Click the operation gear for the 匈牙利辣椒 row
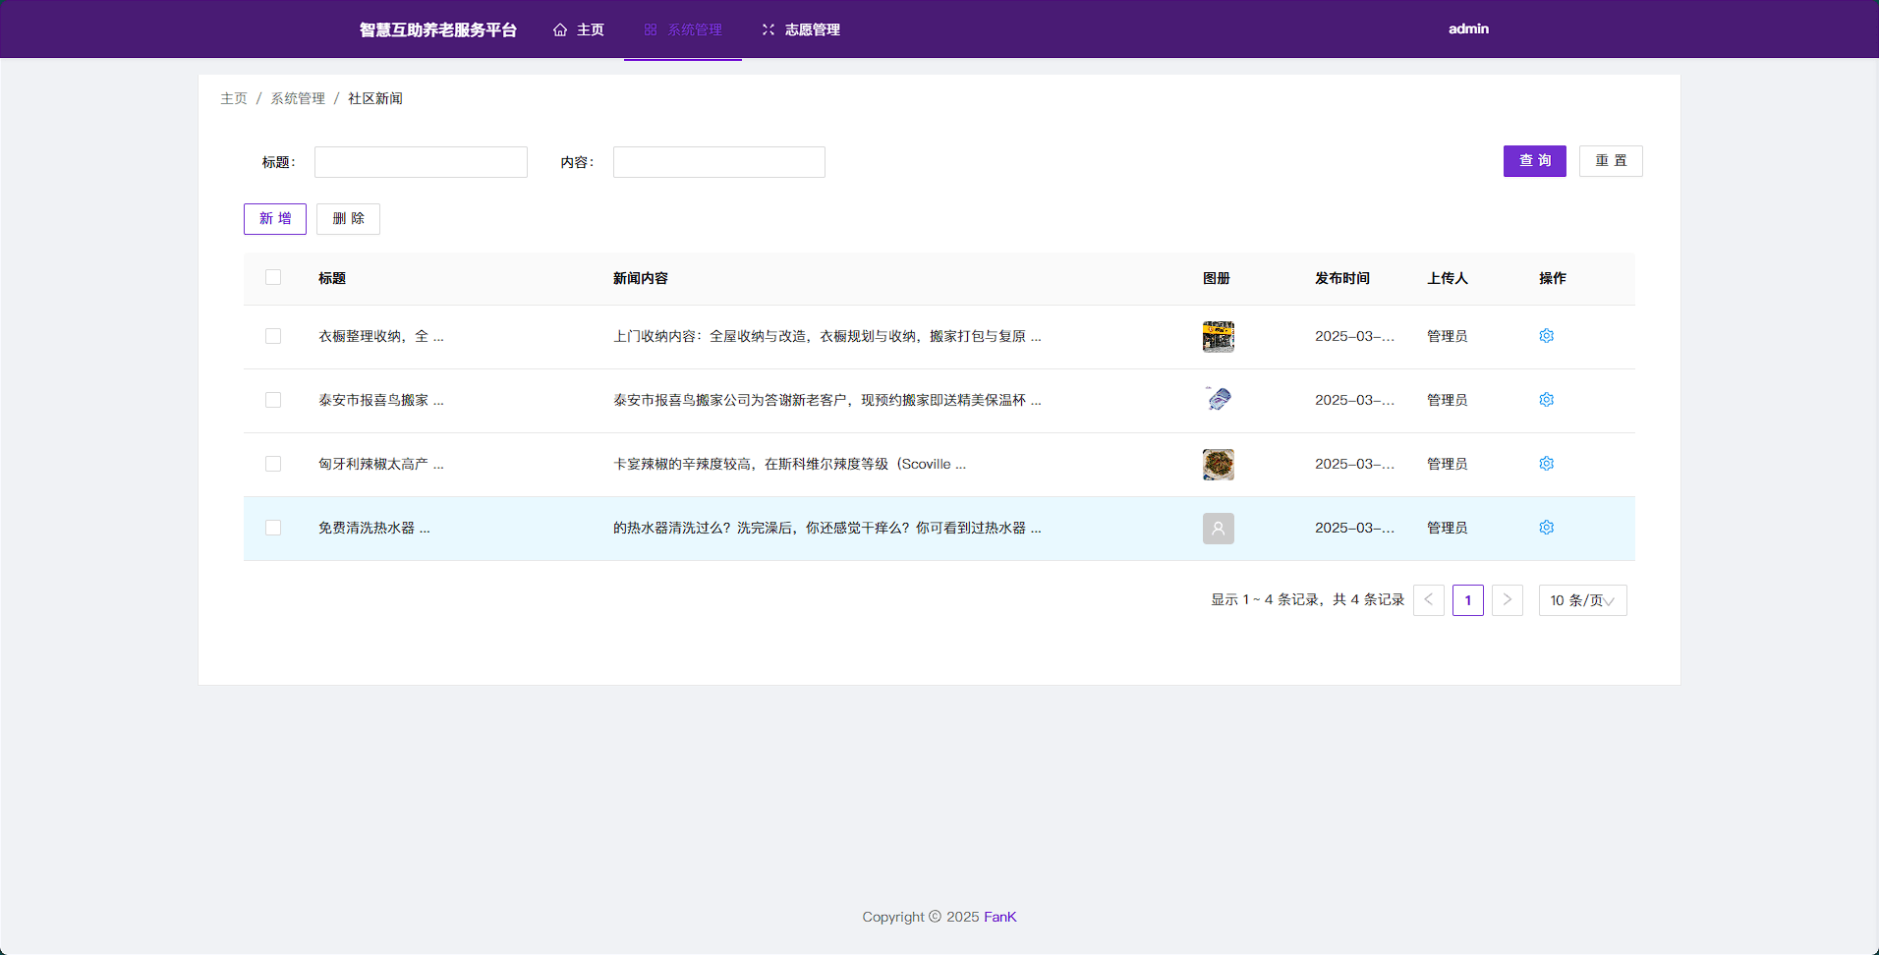The image size is (1879, 955). click(1546, 464)
